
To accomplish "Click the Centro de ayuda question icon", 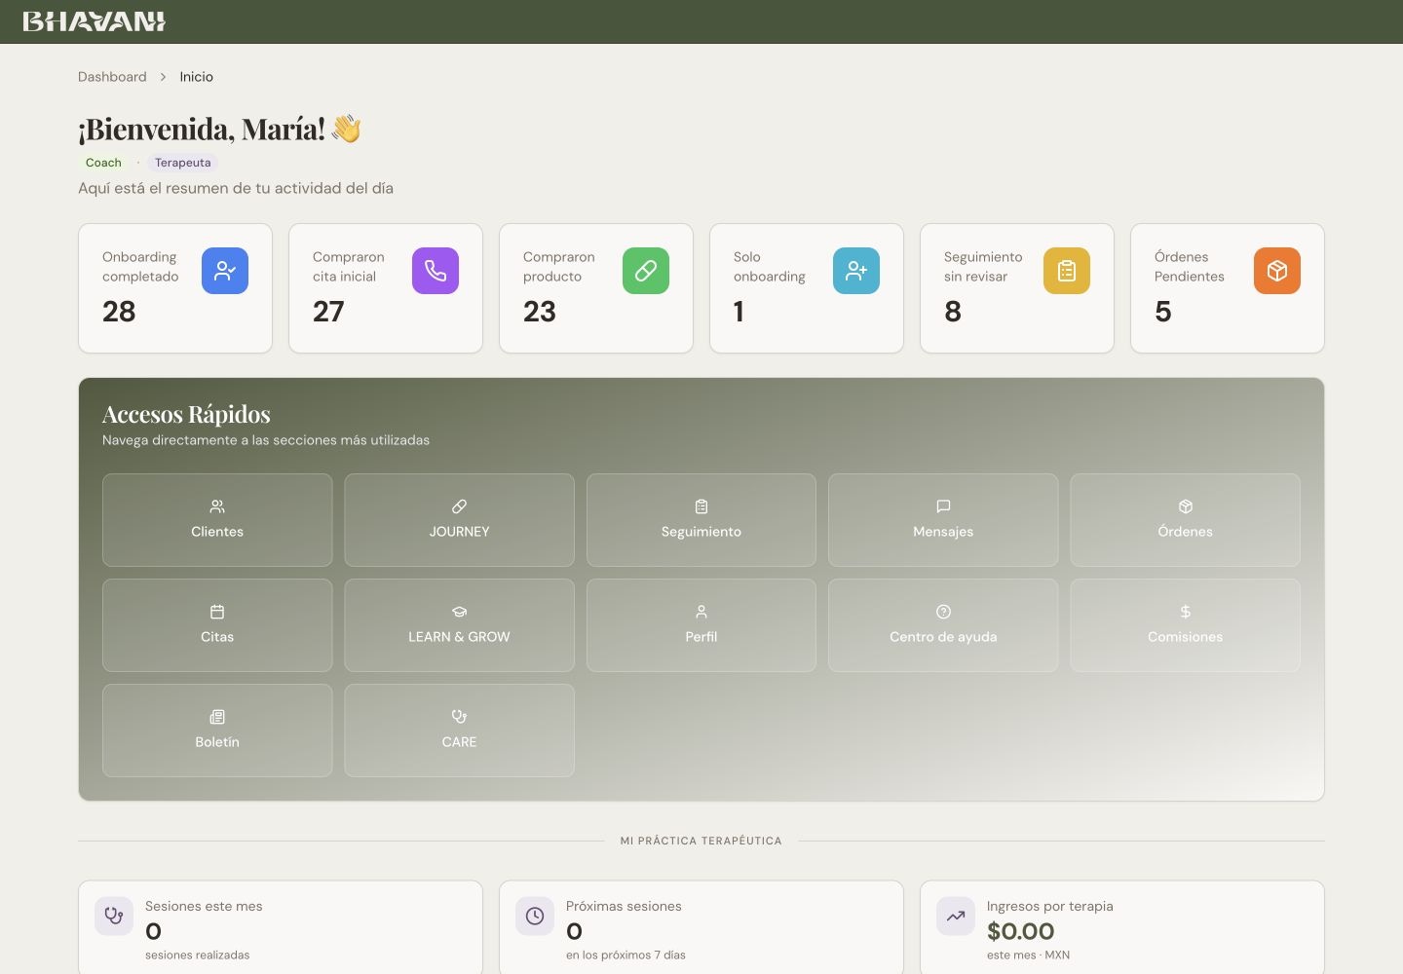I will pyautogui.click(x=943, y=612).
